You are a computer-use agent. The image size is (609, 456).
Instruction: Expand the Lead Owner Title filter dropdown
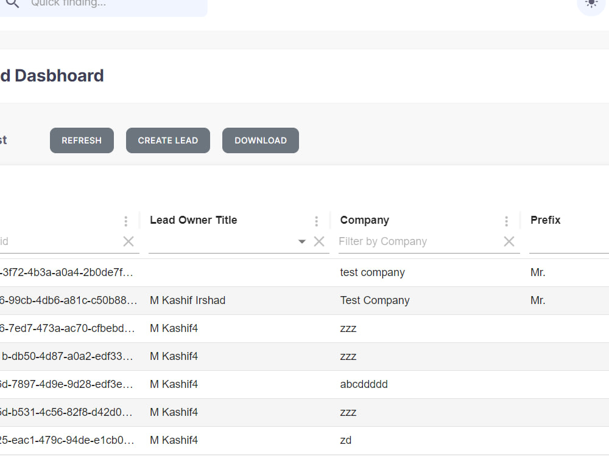(x=302, y=241)
